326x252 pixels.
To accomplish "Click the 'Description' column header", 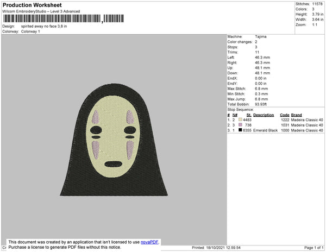I will tap(264, 115).
